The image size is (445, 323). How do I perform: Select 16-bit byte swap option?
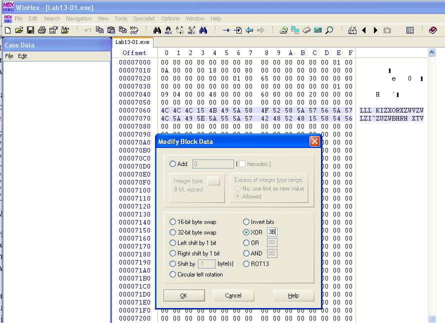172,221
